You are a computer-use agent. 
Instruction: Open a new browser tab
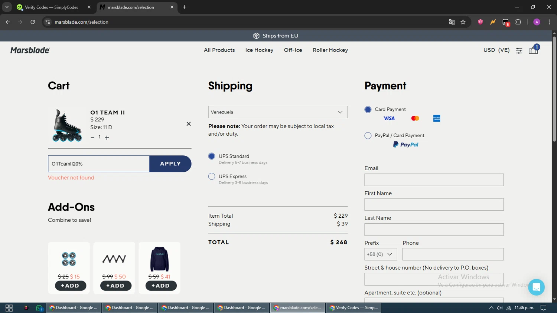[x=185, y=7]
